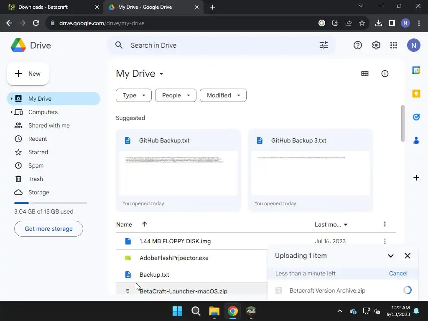
Task: Open Betacraft launcher taskbar icon
Action: (251, 311)
